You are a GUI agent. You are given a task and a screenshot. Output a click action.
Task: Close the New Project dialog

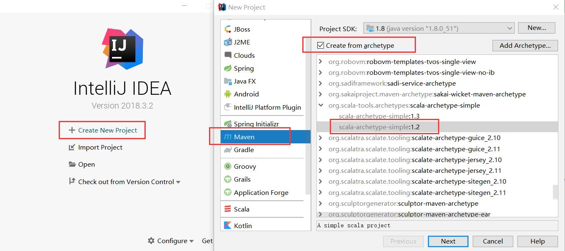pyautogui.click(x=555, y=7)
